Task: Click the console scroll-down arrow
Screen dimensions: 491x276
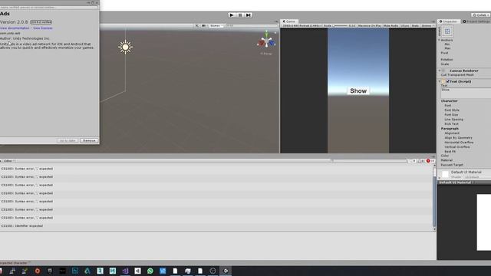Action: (x=434, y=229)
